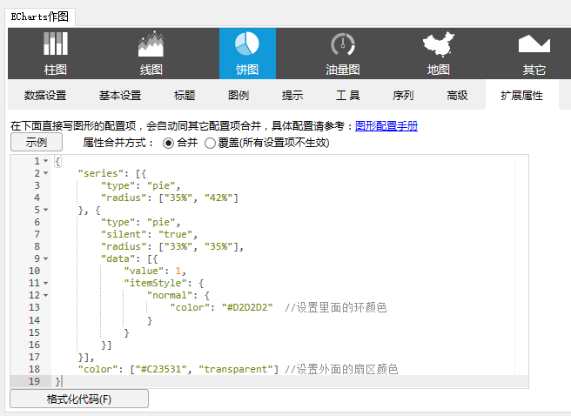Click the "itemStyle" key on line 11
Viewport: 571px width, 416px height.
158,283
